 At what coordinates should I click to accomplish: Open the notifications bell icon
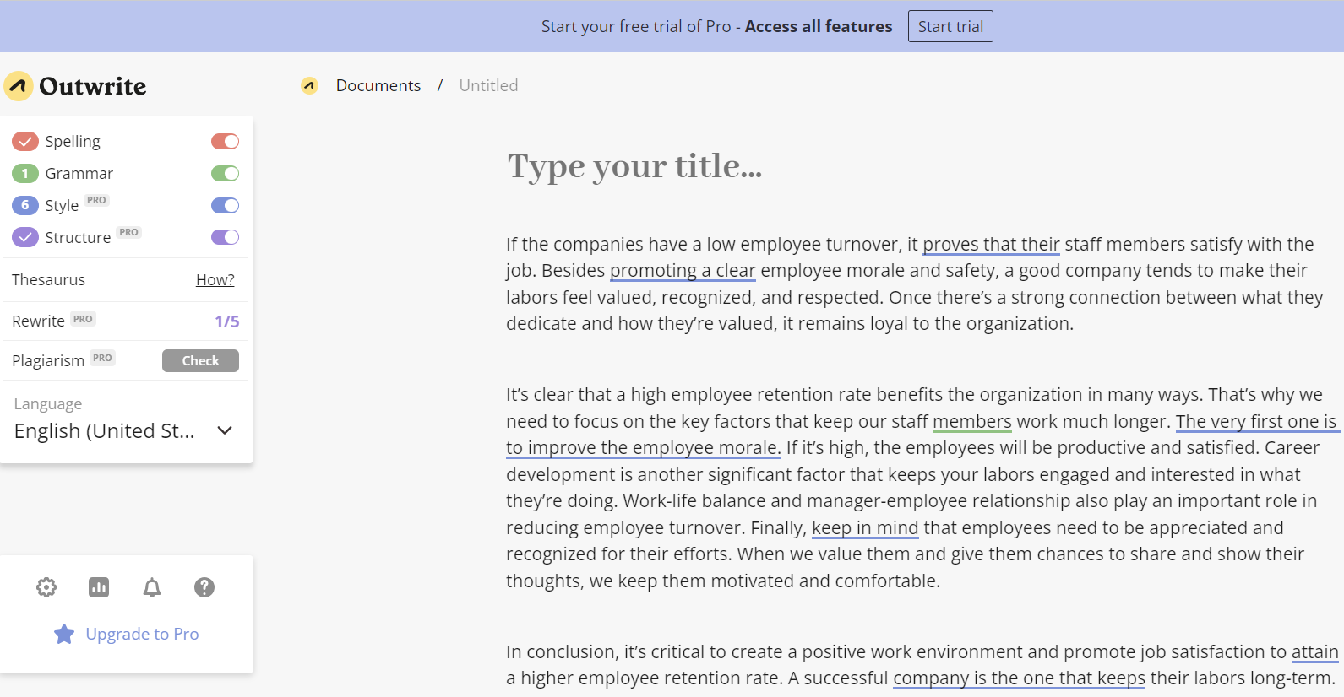click(x=152, y=587)
